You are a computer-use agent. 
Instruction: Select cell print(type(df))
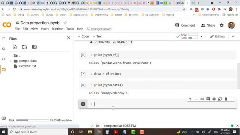(157, 55)
